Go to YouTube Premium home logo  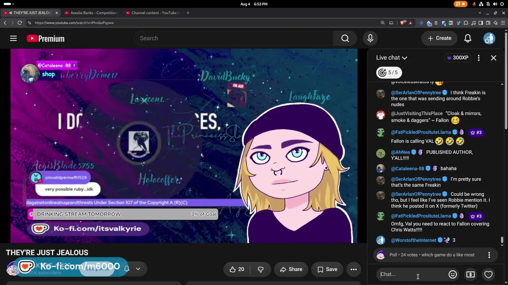point(46,38)
